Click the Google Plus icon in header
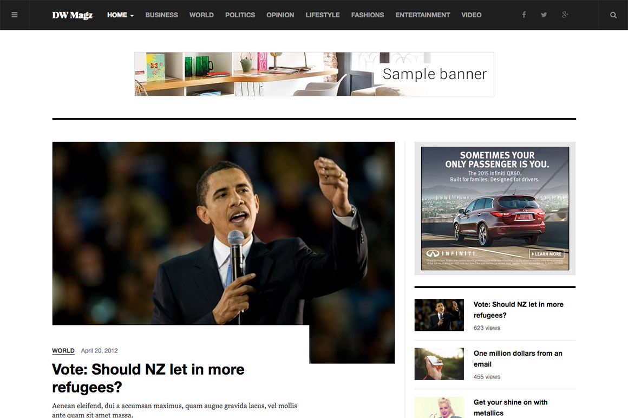This screenshot has width=628, height=418. tap(565, 15)
